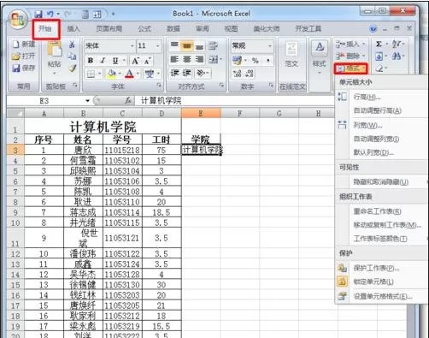This screenshot has height=338, width=429.
Task: Click the Wrap Text icon
Action: click(x=213, y=45)
